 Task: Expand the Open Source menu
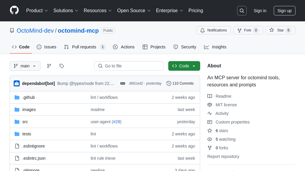[134, 11]
